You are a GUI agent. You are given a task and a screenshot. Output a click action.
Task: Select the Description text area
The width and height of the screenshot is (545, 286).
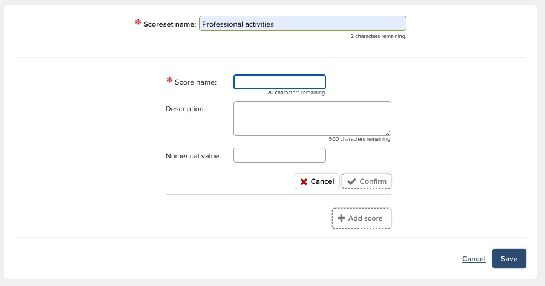coord(312,118)
